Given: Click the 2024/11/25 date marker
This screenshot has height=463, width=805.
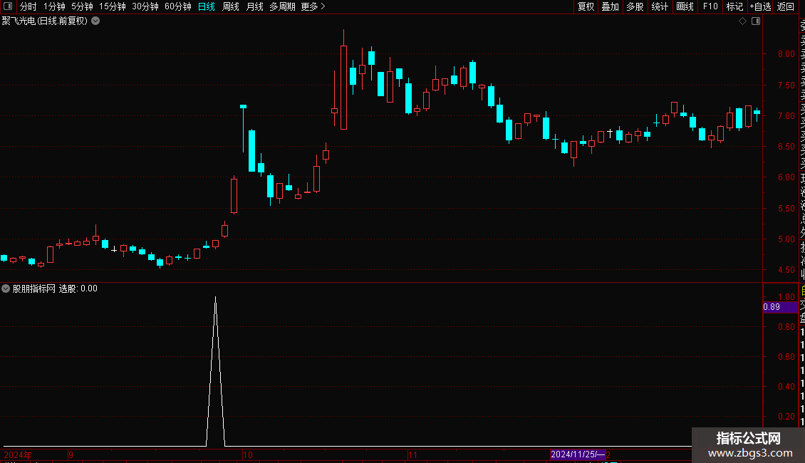Looking at the screenshot, I should 578,454.
